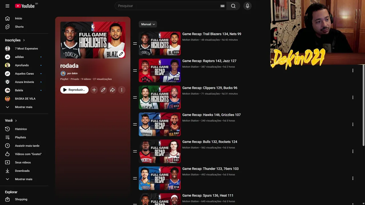
Task: Grab reorder handle for Thunder video
Action: [135, 178]
